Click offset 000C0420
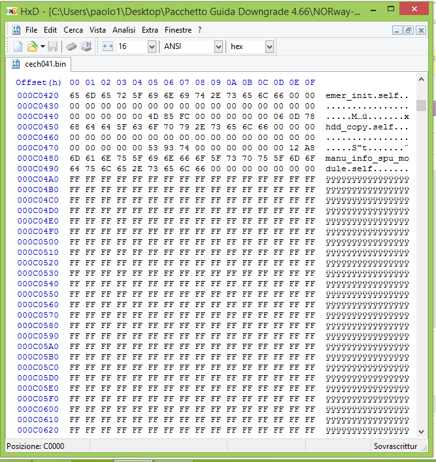Screen dimensions: 436x462 38,95
